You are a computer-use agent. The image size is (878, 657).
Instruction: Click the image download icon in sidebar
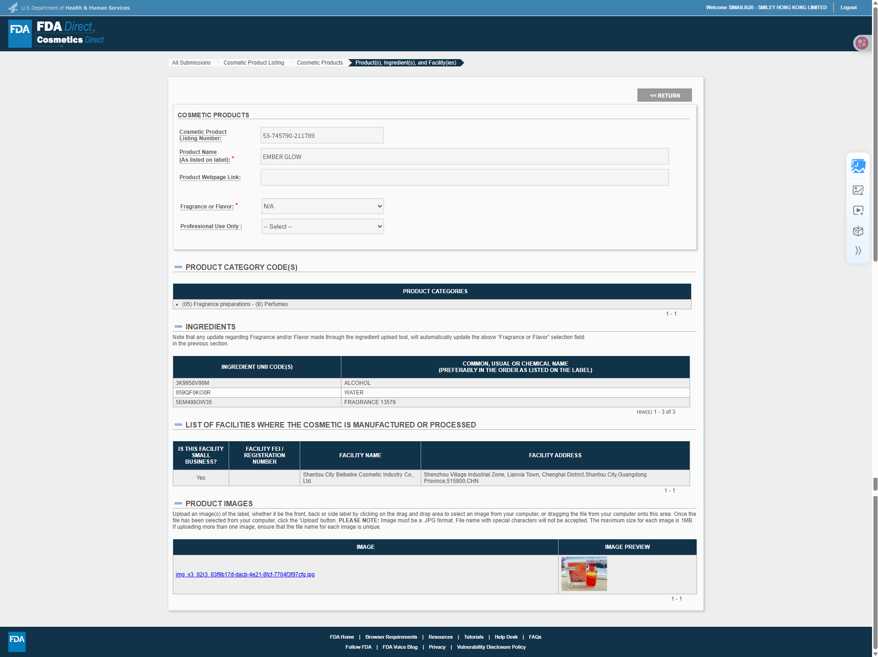click(858, 190)
